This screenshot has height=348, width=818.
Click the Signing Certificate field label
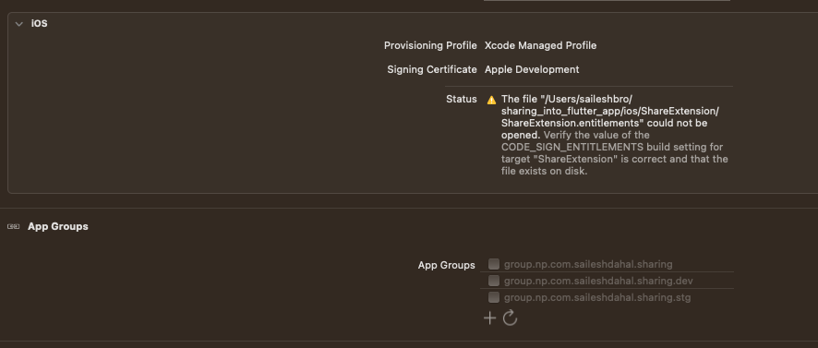[x=432, y=69]
